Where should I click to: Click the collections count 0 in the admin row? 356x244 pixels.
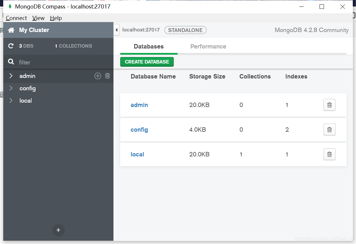point(241,105)
